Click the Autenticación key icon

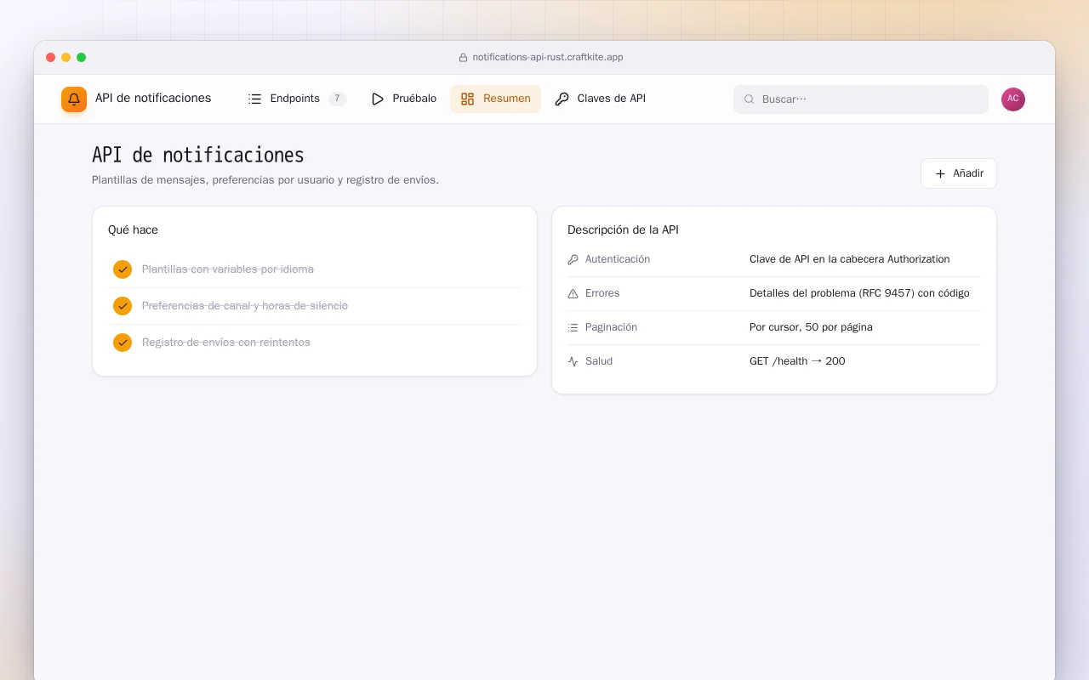[x=573, y=259]
